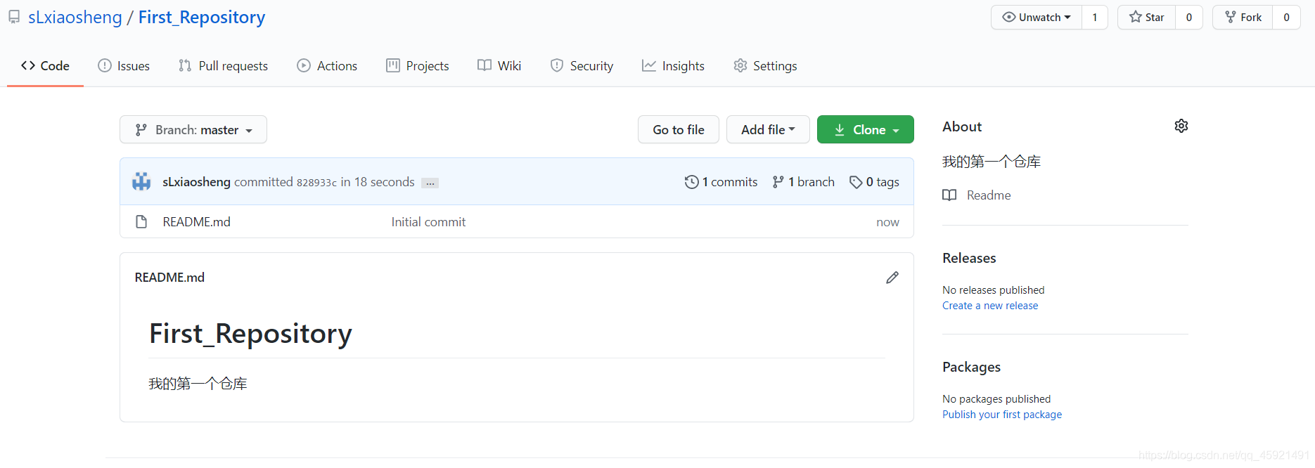Image resolution: width=1315 pixels, height=468 pixels.
Task: Expand the Branch: master selector
Action: tap(193, 129)
